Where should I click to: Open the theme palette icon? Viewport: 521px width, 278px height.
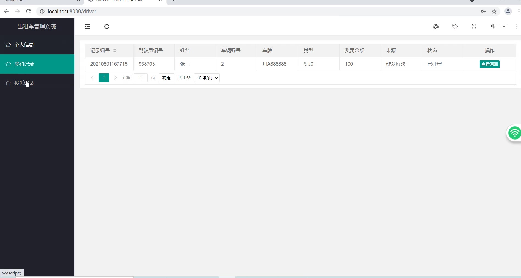point(436,27)
